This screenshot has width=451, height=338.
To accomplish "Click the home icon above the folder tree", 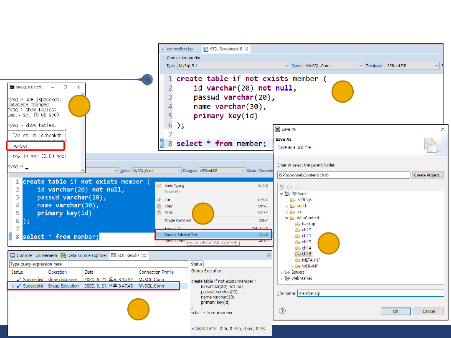I will point(281,187).
